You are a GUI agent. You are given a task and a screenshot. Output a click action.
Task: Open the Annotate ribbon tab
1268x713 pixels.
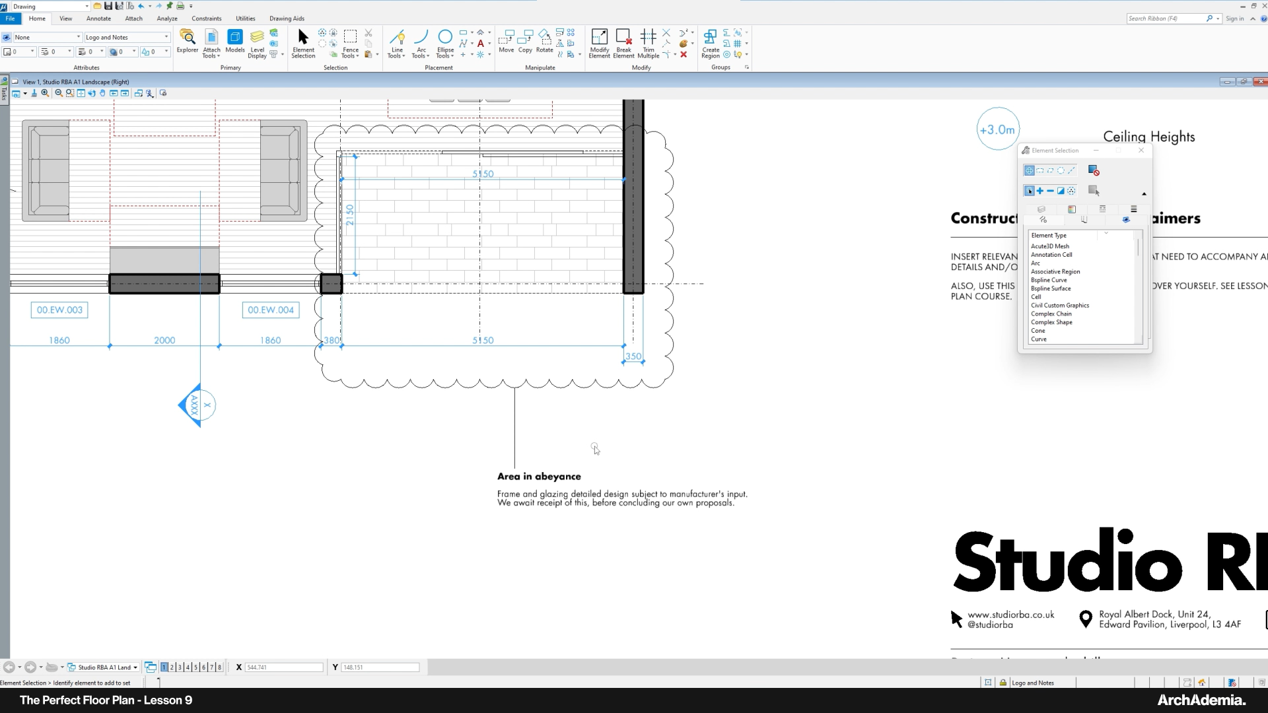pos(98,18)
